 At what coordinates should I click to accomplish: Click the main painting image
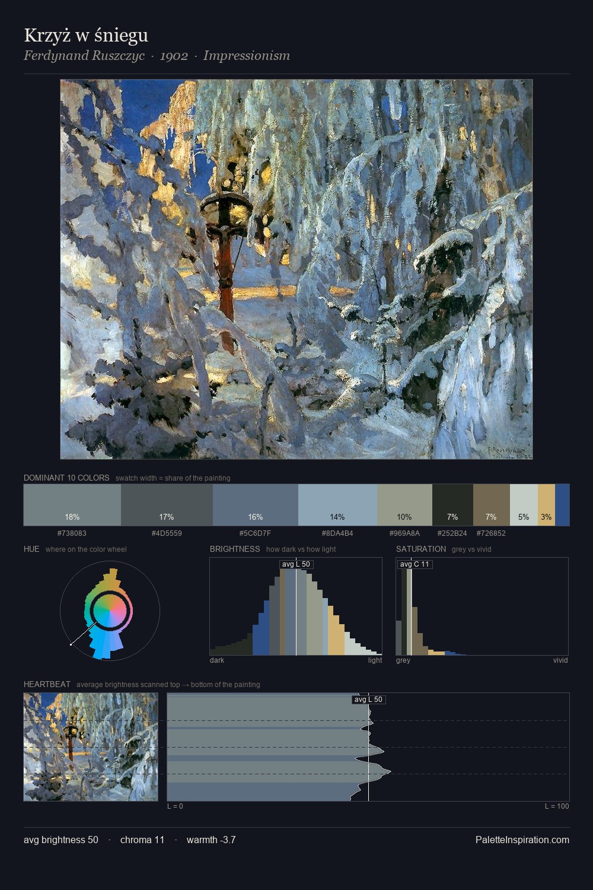click(x=296, y=269)
